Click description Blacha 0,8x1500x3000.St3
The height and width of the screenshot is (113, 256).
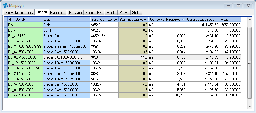point(66,57)
